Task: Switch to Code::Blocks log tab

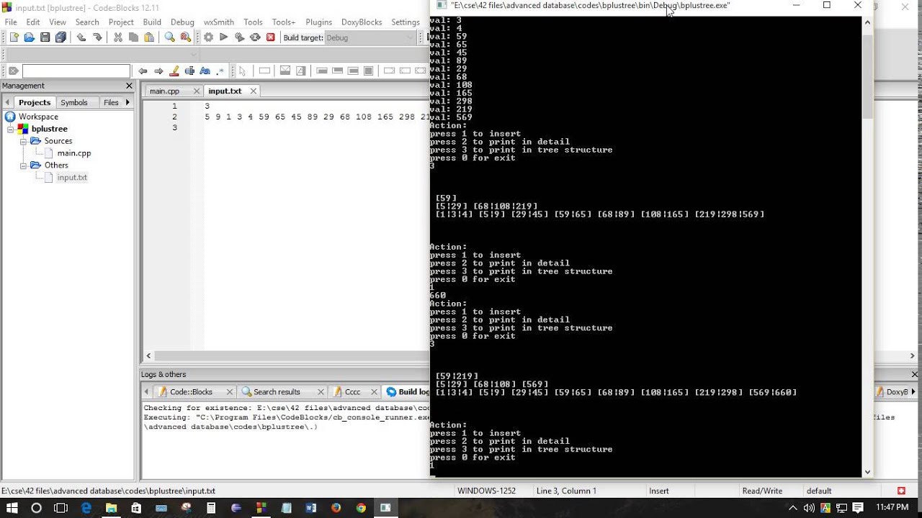Action: [x=191, y=392]
